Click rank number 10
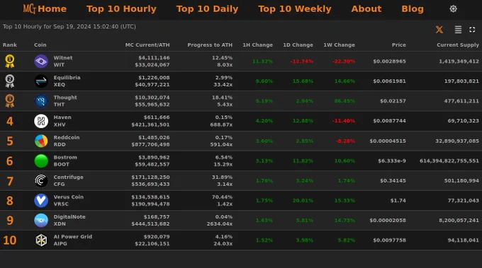The width and height of the screenshot is (482, 268). coord(10,240)
